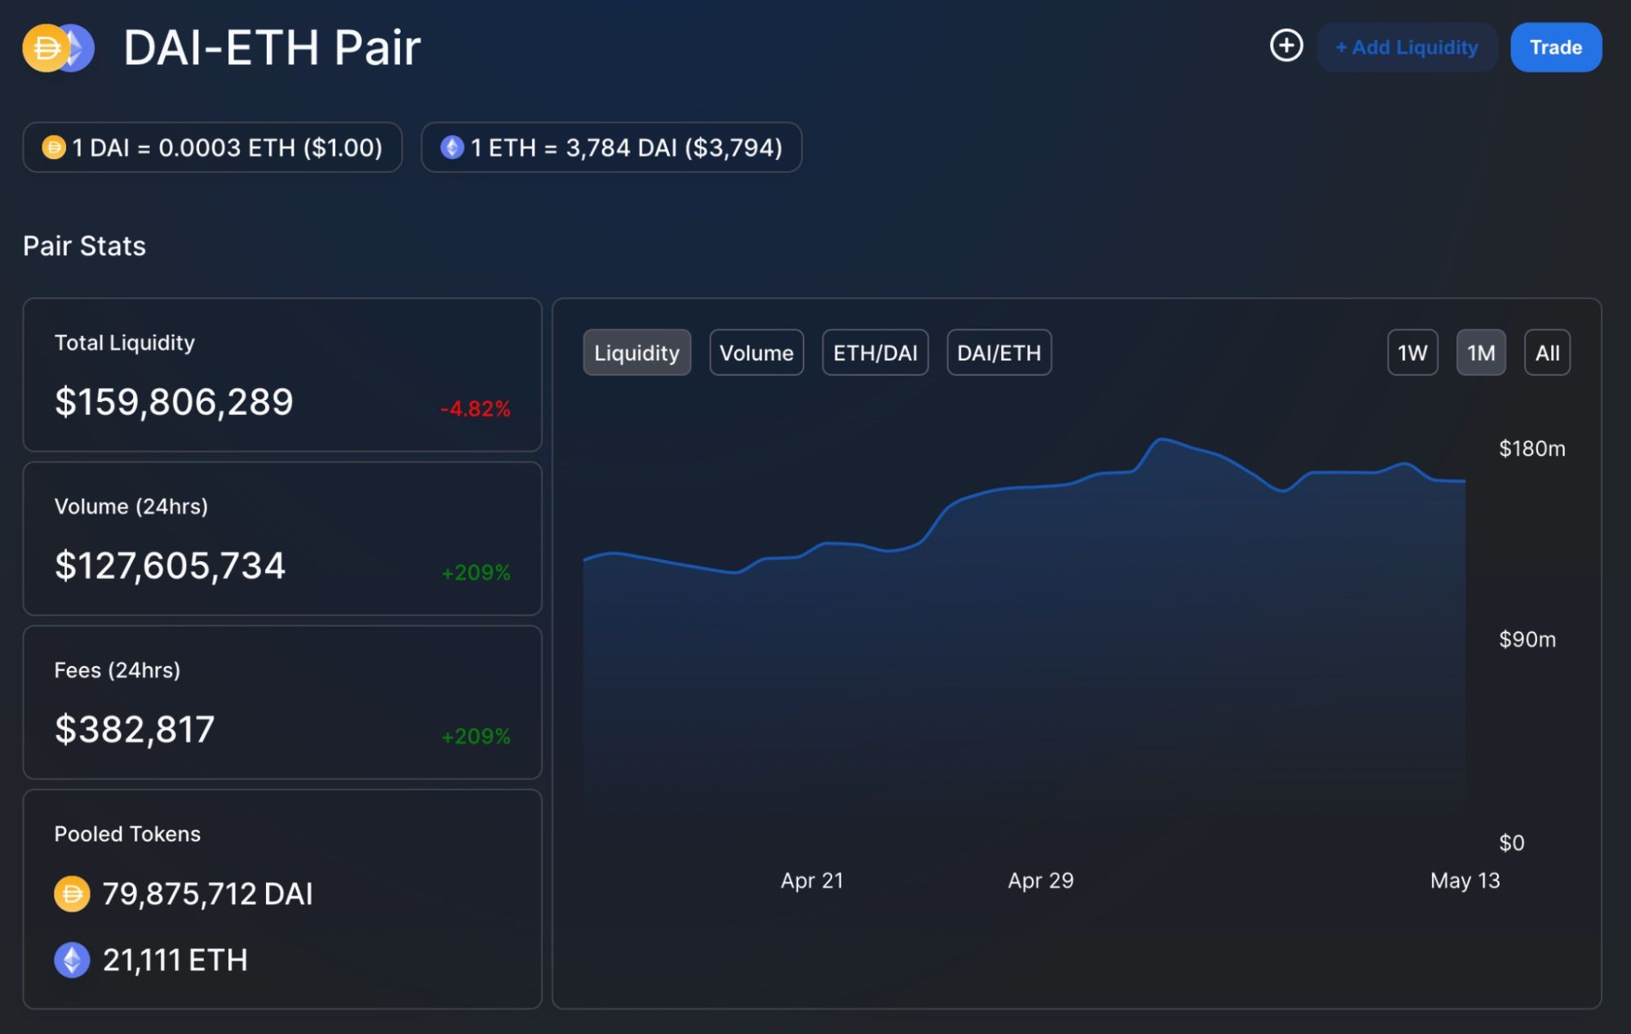
Task: Select the 1M time range
Action: pos(1481,353)
